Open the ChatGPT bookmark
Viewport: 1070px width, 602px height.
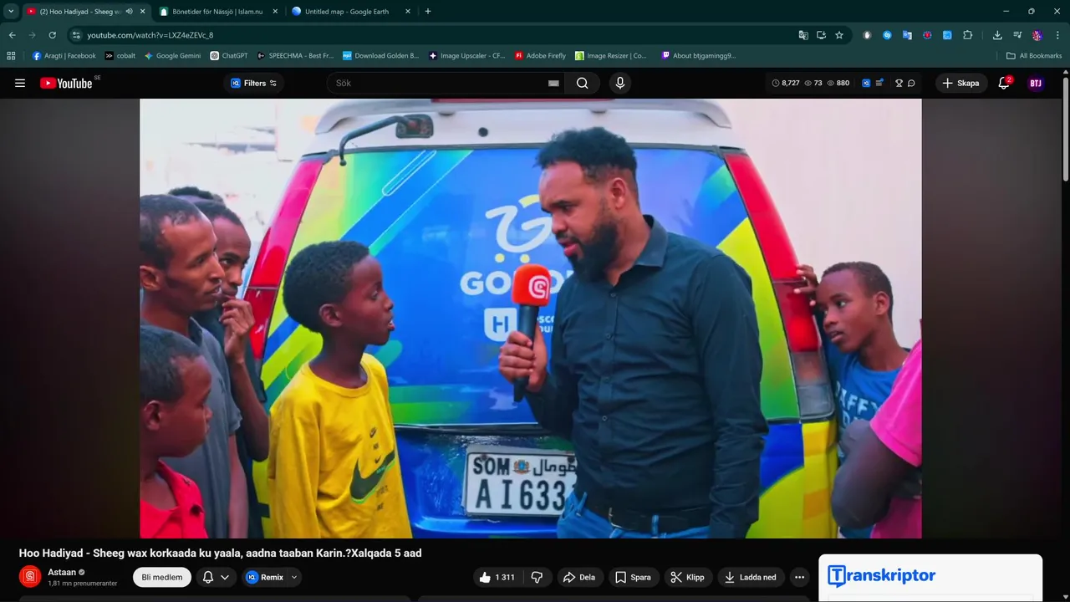click(x=229, y=56)
